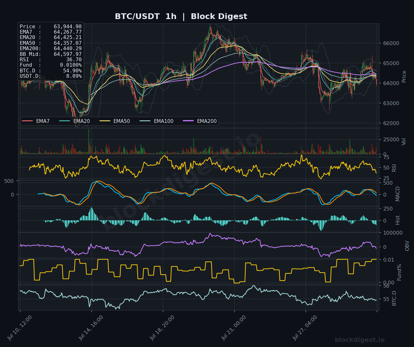Image resolution: width=414 pixels, height=347 pixels.
Task: Click the RSI axis title
Action: coord(394,168)
